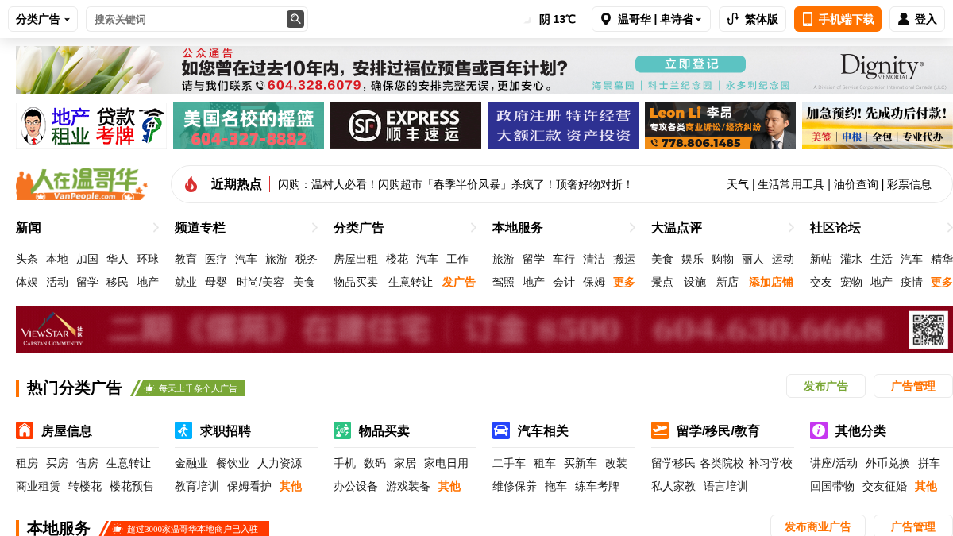This screenshot has height=536, width=953.
Task: Open 驾照 under 本地服务
Action: point(504,282)
